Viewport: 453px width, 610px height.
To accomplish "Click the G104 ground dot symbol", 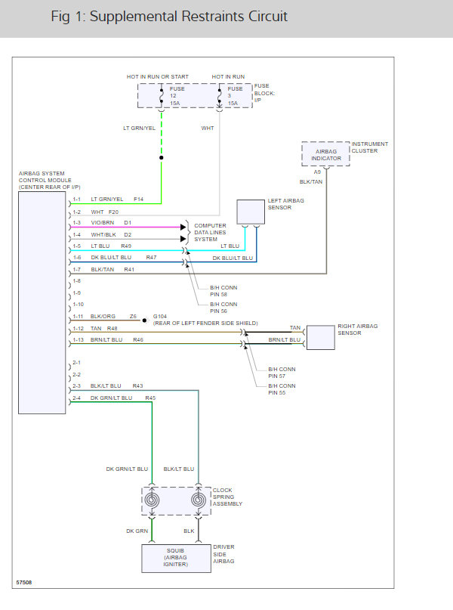I will point(144,320).
